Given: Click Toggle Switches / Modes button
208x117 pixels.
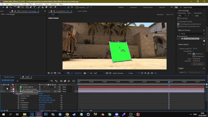Looking at the screenshot, I should [48, 110].
